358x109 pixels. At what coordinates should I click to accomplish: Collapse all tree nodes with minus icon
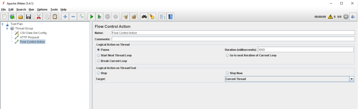click(x=73, y=17)
